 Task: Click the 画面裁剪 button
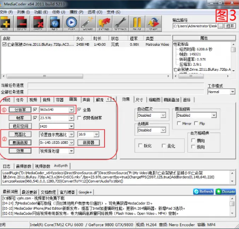pyautogui.click(x=20, y=143)
